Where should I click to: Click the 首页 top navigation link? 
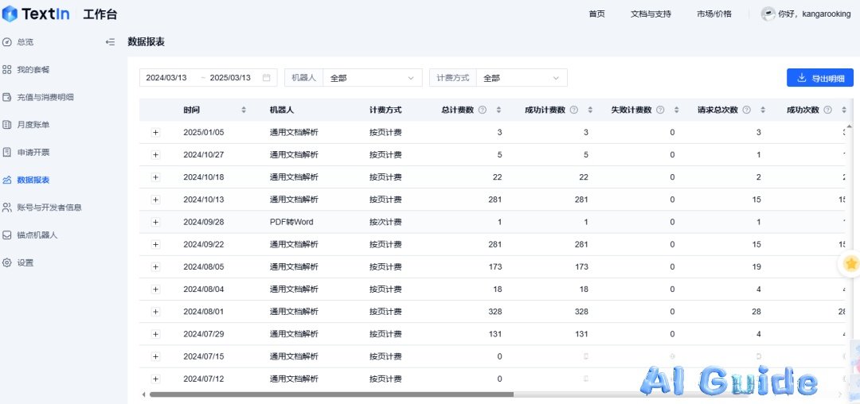pyautogui.click(x=596, y=14)
